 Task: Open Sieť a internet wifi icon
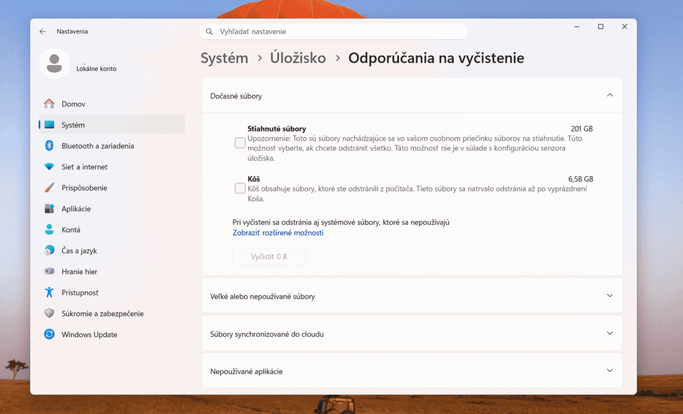(49, 167)
